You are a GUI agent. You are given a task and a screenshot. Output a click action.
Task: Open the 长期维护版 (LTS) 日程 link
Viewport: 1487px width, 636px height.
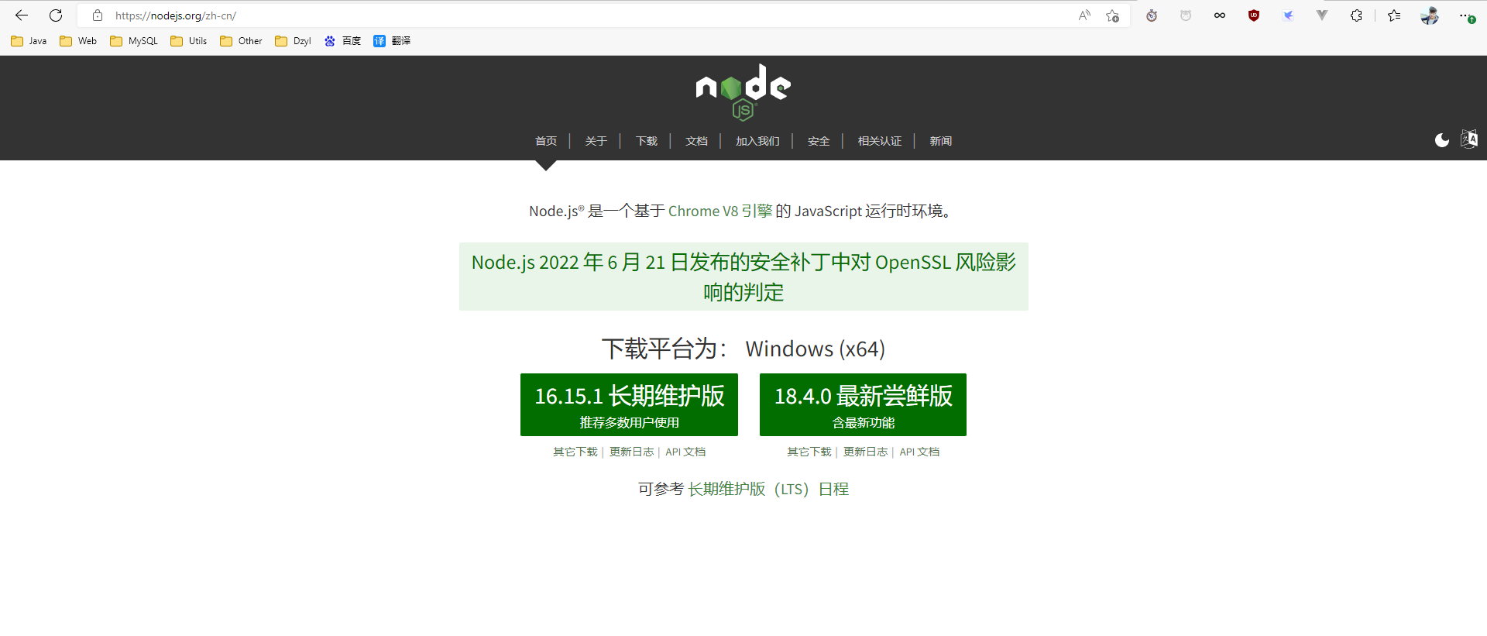pos(768,489)
